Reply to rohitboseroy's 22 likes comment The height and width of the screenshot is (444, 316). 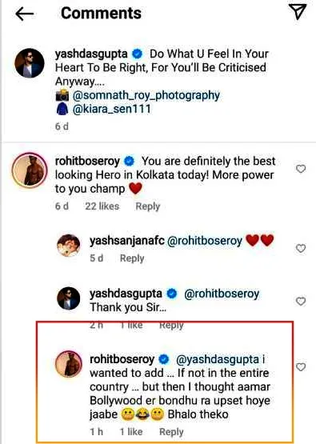coord(148,206)
